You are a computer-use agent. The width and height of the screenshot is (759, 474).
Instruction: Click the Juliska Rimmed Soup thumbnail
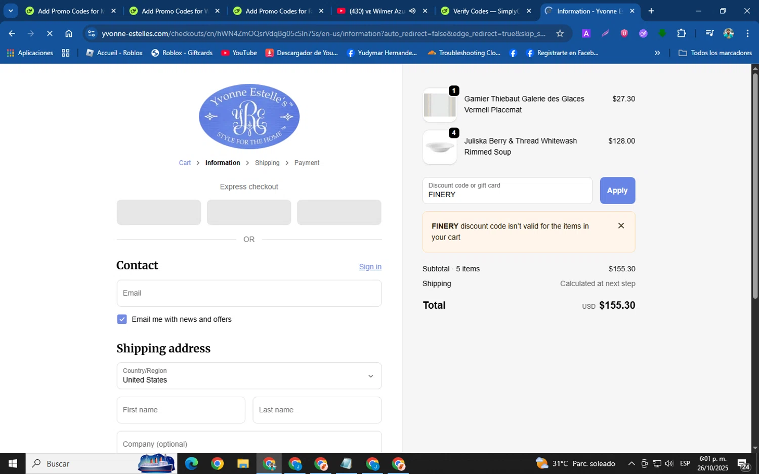(440, 147)
